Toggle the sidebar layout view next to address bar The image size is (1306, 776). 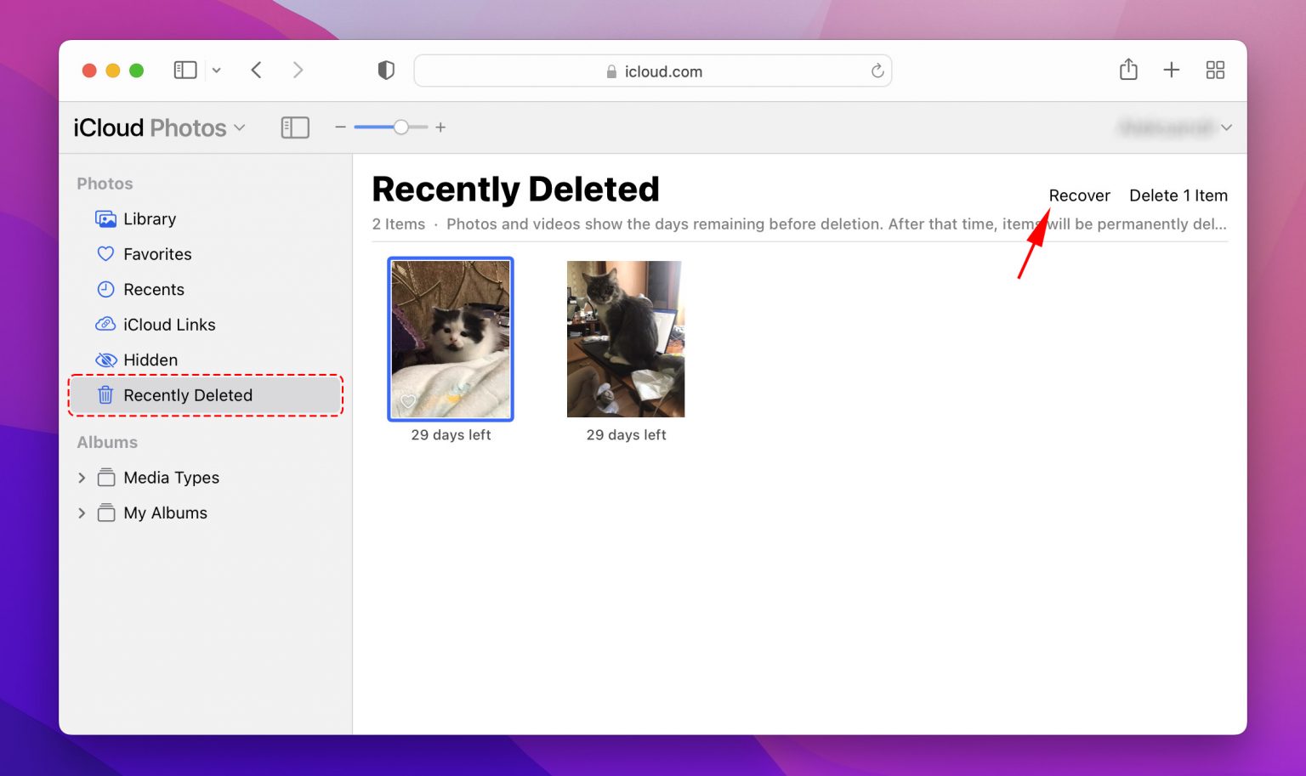pyautogui.click(x=185, y=70)
